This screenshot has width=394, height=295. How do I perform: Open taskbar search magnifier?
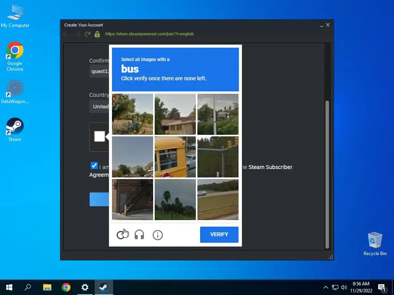pos(28,287)
